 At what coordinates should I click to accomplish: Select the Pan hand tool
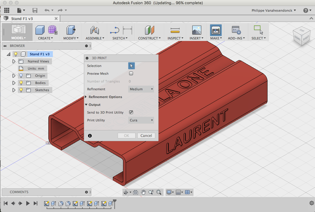(x=143, y=192)
